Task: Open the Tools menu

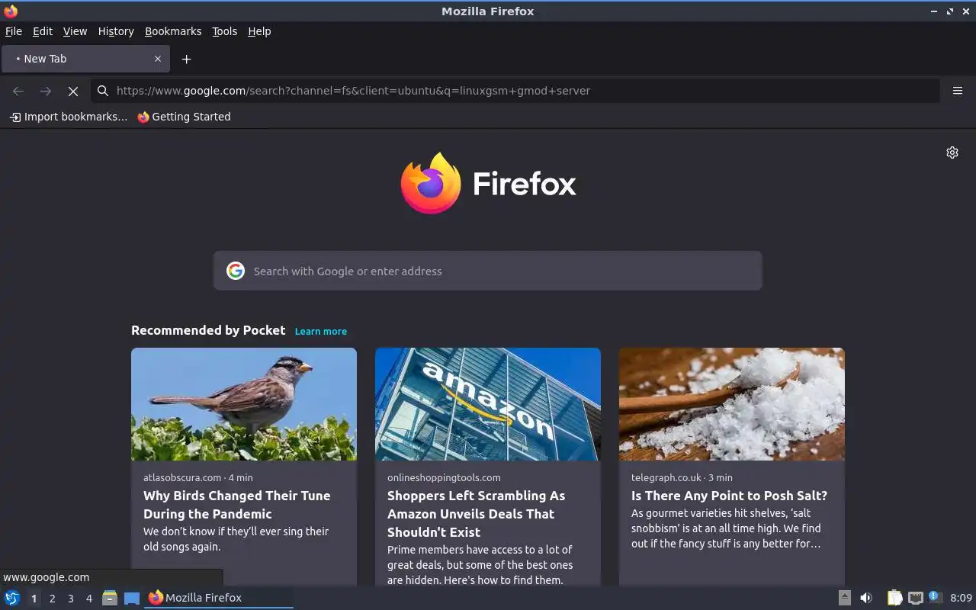Action: tap(225, 31)
